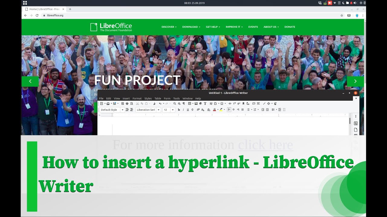Click the Undo arrow icon
387x217 pixels.
click(x=160, y=103)
